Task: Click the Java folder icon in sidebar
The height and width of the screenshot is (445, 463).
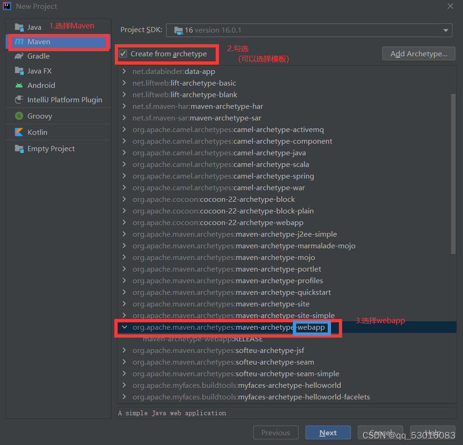Action: [x=19, y=27]
